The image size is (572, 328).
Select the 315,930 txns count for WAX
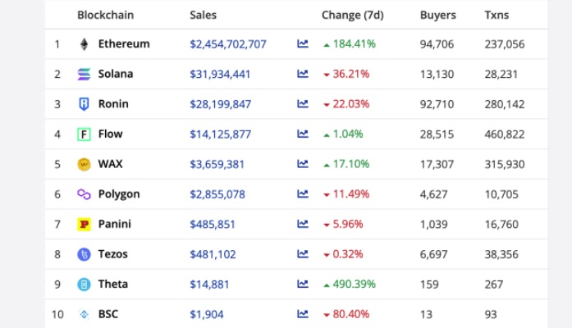pos(505,164)
